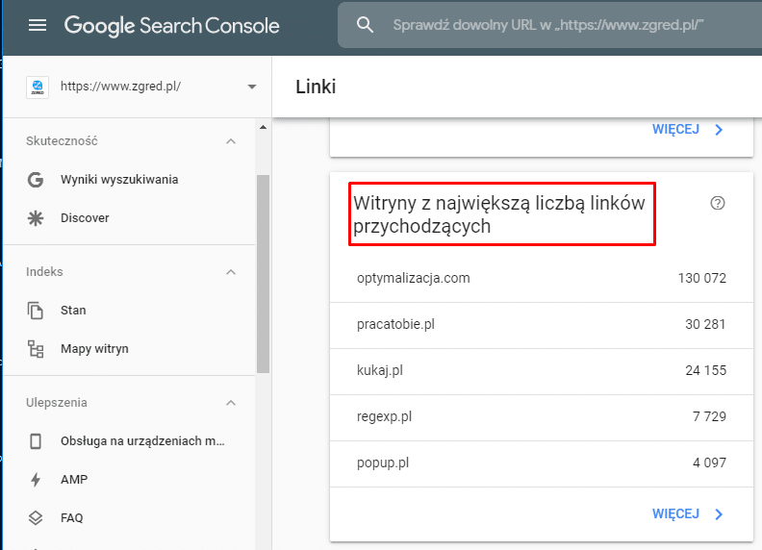Click the zgred.pl property favicon

pyautogui.click(x=38, y=87)
